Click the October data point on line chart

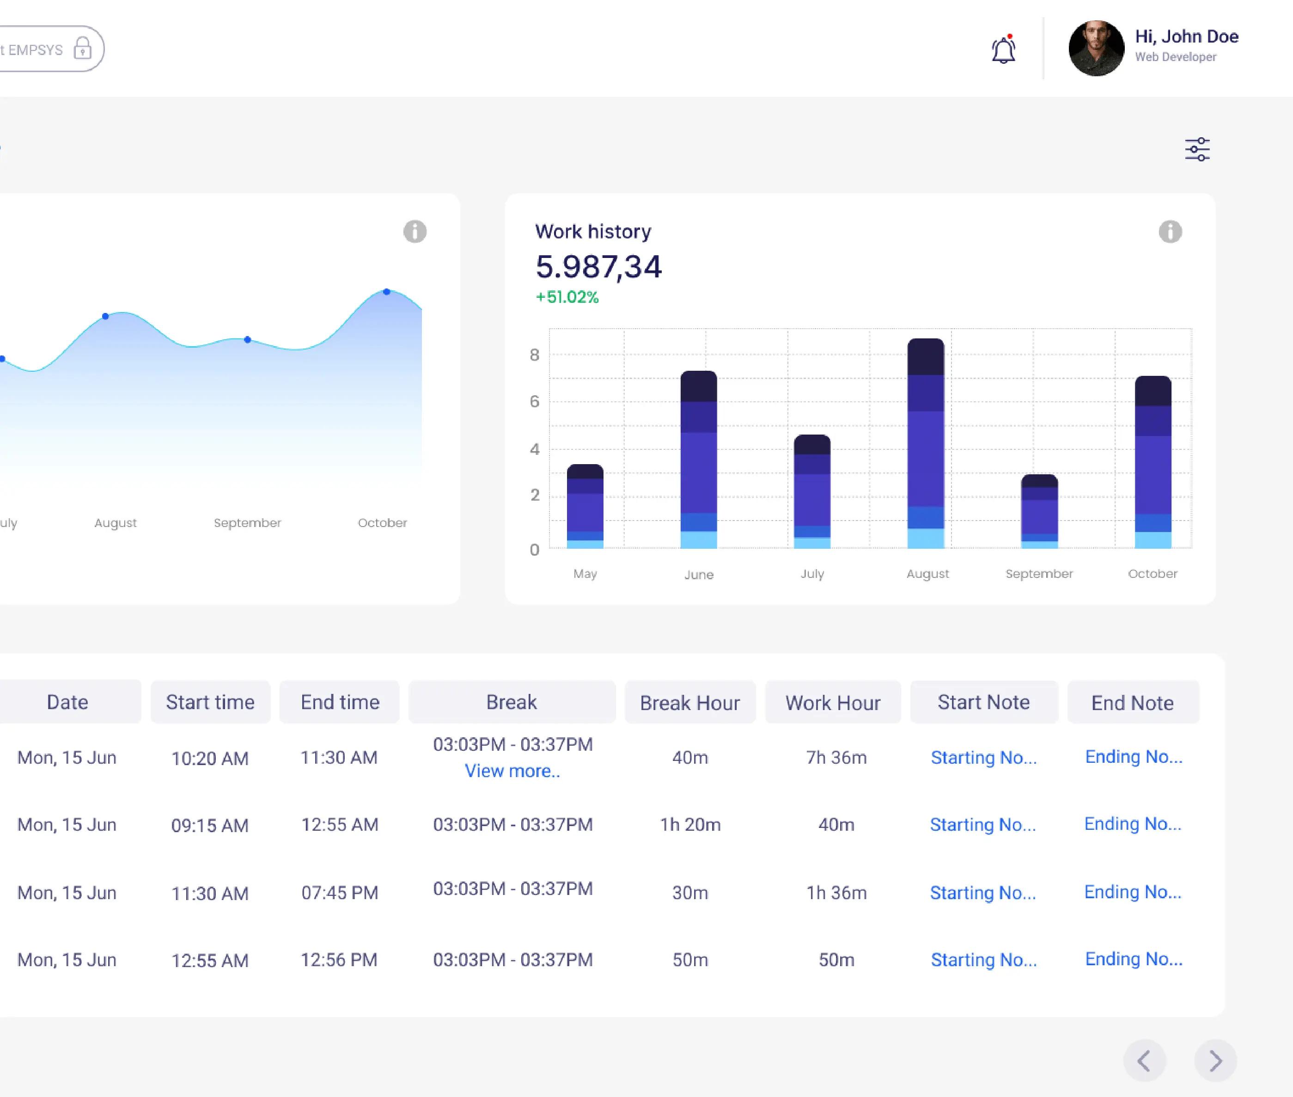tap(387, 291)
